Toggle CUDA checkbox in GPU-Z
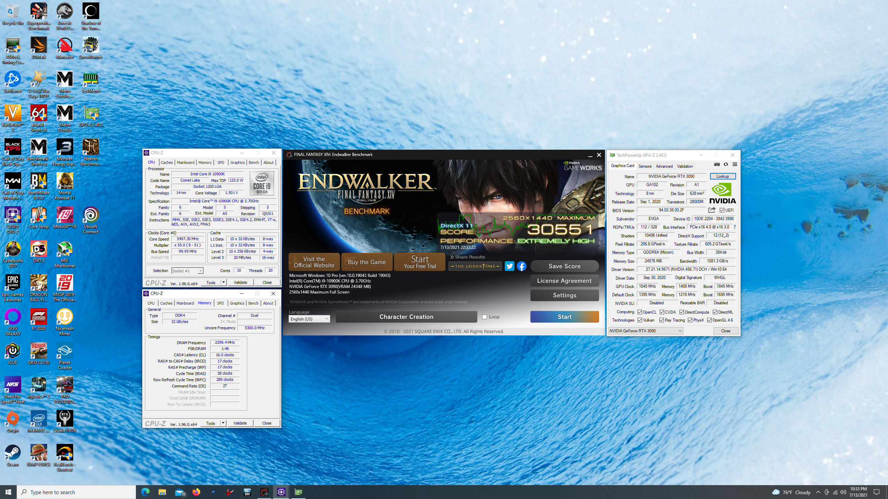This screenshot has height=499, width=888. (x=662, y=312)
